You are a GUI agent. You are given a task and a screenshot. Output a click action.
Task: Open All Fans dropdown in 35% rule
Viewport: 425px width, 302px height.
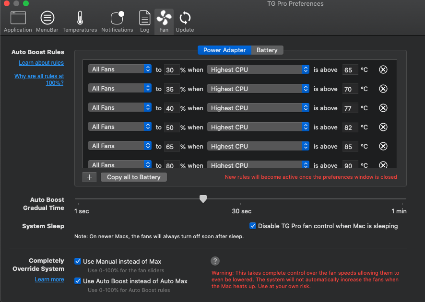[x=120, y=88]
